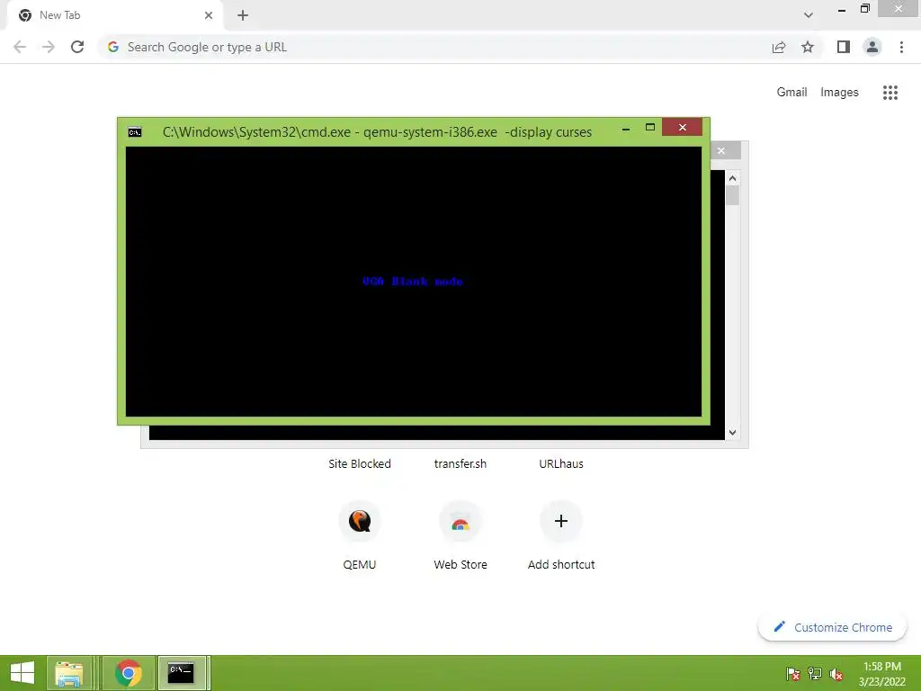The height and width of the screenshot is (691, 921).
Task: Open the QEMU shortcut tile
Action: click(360, 521)
